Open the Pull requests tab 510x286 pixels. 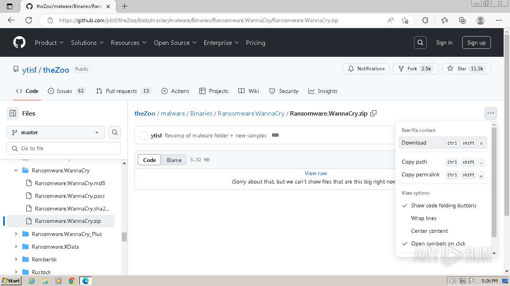pos(124,91)
